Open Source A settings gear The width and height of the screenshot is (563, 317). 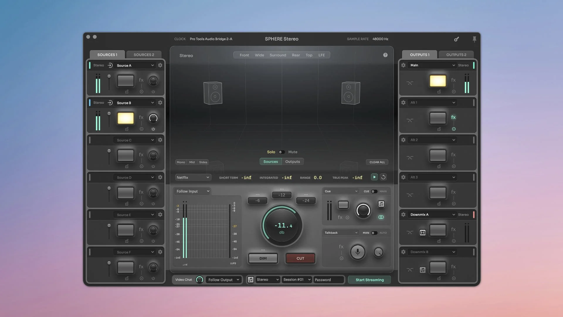pyautogui.click(x=160, y=65)
